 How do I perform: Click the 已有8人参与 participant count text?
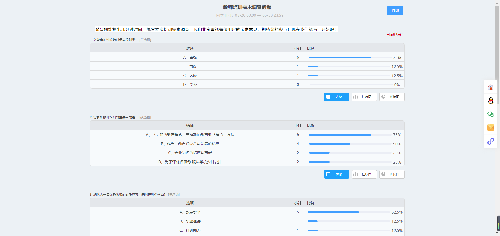[x=395, y=35]
